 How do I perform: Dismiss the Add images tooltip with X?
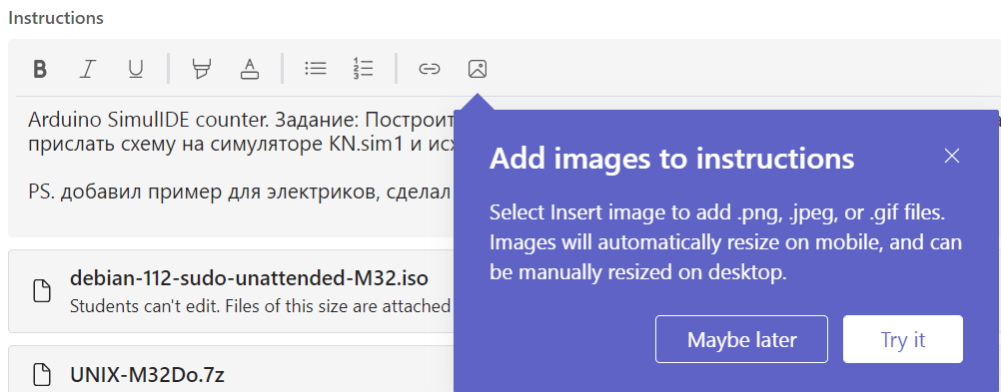tap(952, 157)
